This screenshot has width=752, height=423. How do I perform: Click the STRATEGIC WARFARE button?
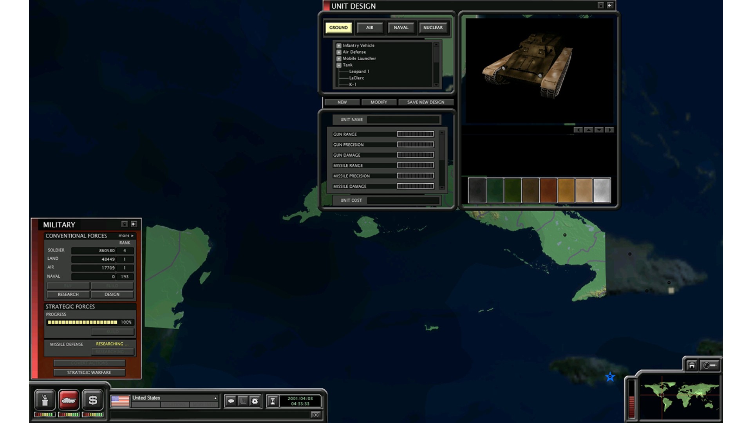click(89, 372)
